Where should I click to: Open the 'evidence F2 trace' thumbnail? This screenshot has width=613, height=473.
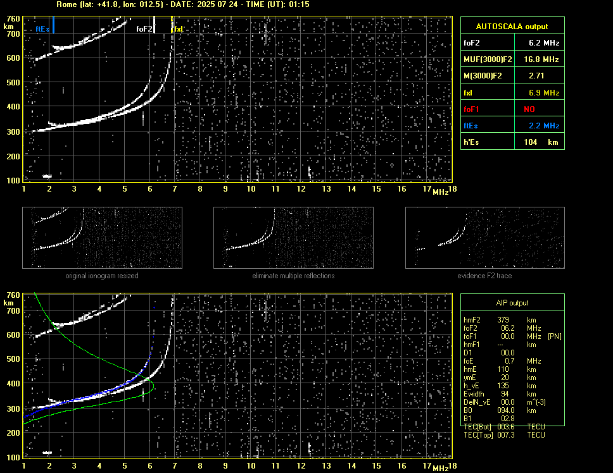pos(485,238)
